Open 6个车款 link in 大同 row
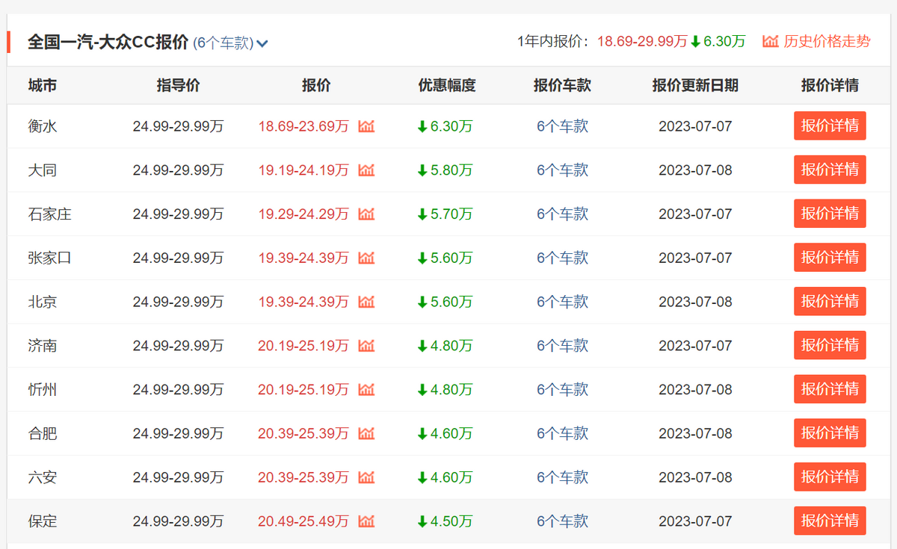This screenshot has width=897, height=549. point(562,170)
